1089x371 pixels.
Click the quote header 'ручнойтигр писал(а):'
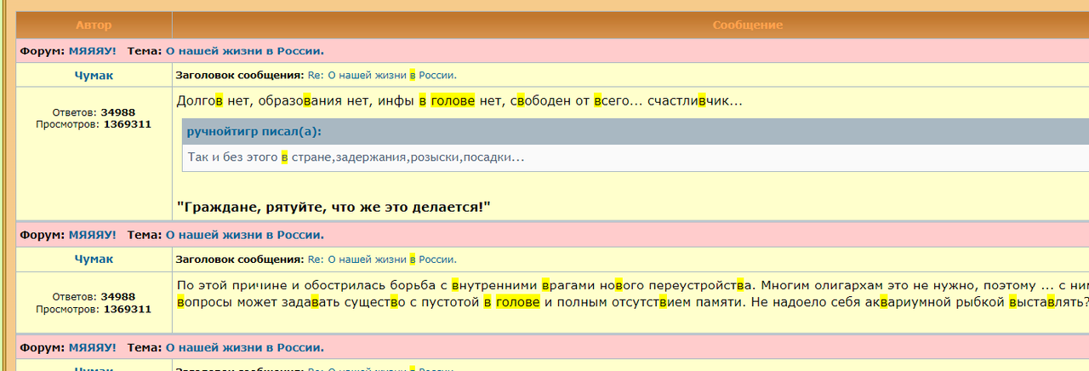click(254, 132)
